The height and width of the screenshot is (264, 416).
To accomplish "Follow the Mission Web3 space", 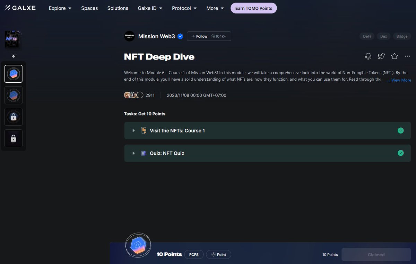I will point(209,36).
